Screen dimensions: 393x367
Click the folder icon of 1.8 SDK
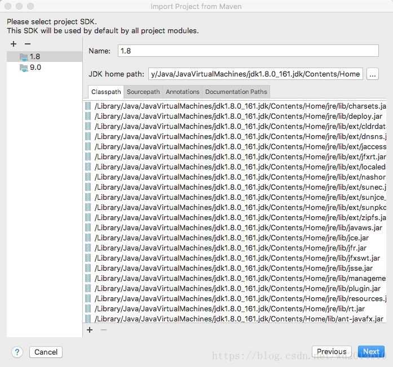click(x=24, y=57)
